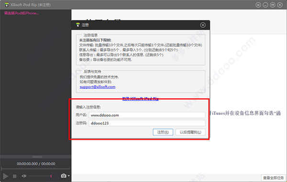
Task: Click the 注册(R) button
Action: (163, 132)
